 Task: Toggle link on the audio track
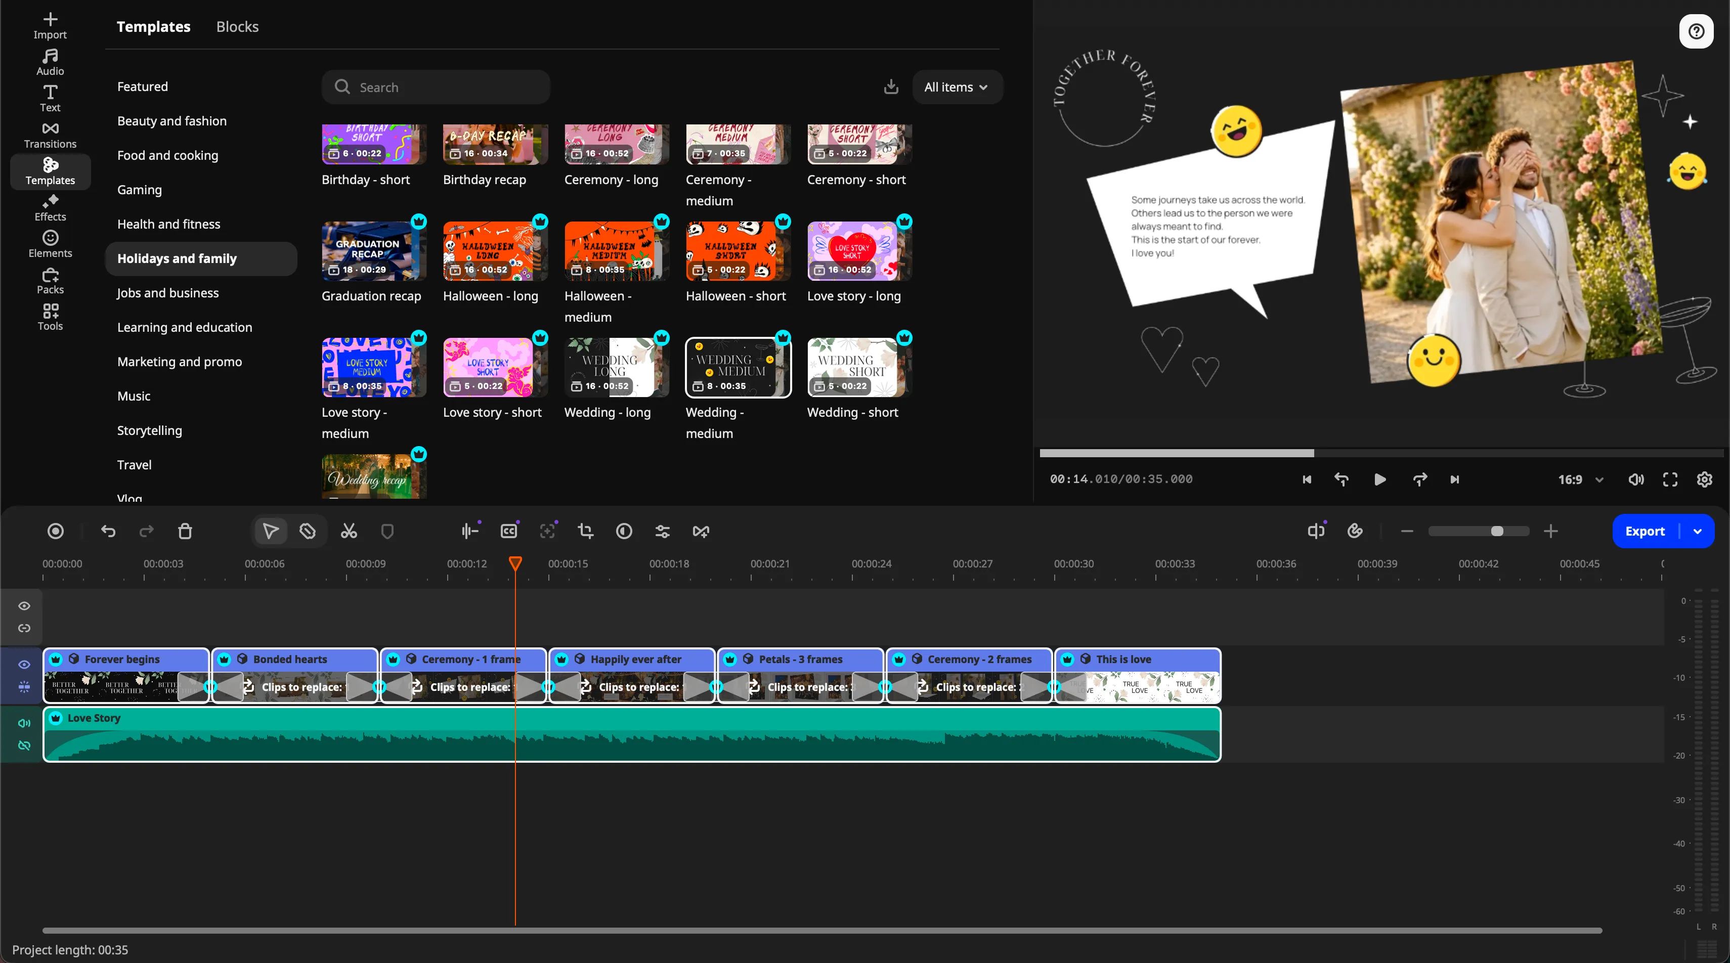coord(24,746)
